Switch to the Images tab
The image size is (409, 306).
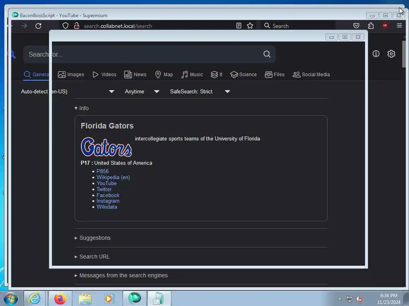pyautogui.click(x=71, y=75)
